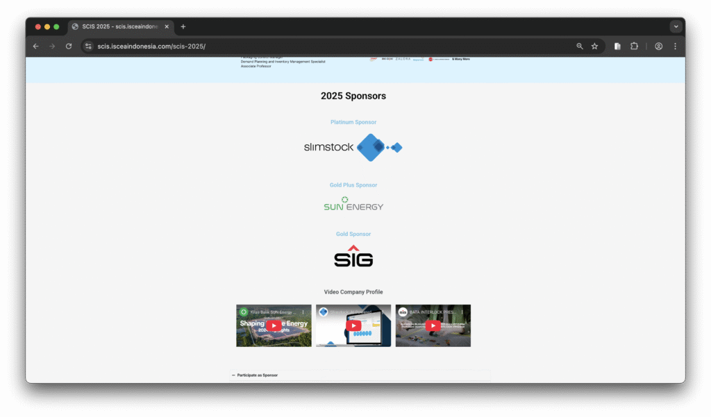Screen dimensions: 711x417
Task: Open a new tab with plus button
Action: (x=183, y=26)
